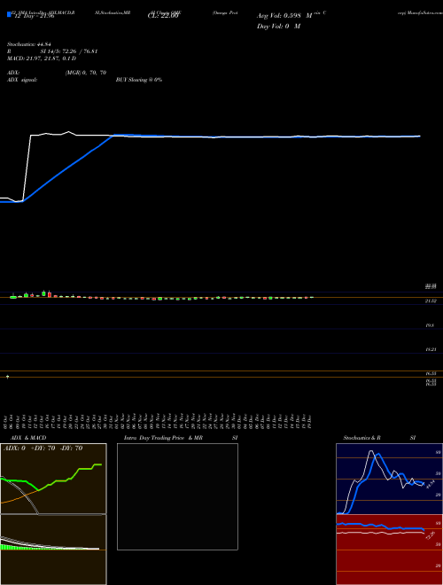
Task: Select the 'BUY Slowing @ 0%' signal text
Action: point(139,80)
